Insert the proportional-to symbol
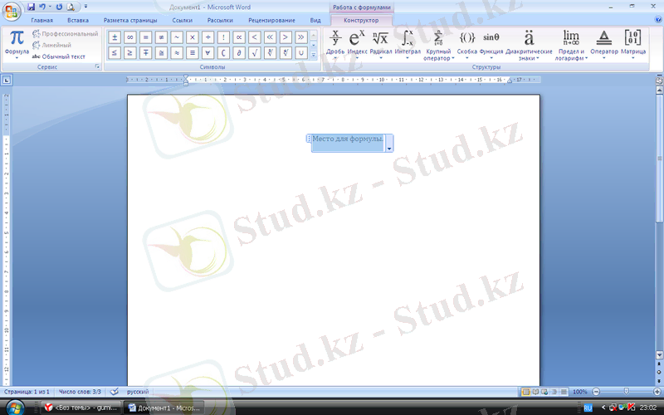The image size is (664, 415). pos(239,37)
